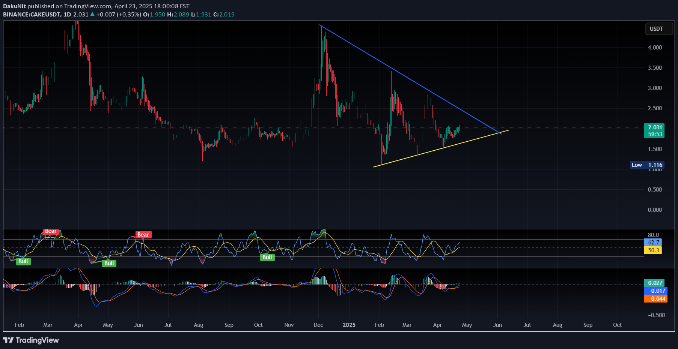Image resolution: width=678 pixels, height=349 pixels.
Task: Click the Dec label on time axis
Action: 318,325
